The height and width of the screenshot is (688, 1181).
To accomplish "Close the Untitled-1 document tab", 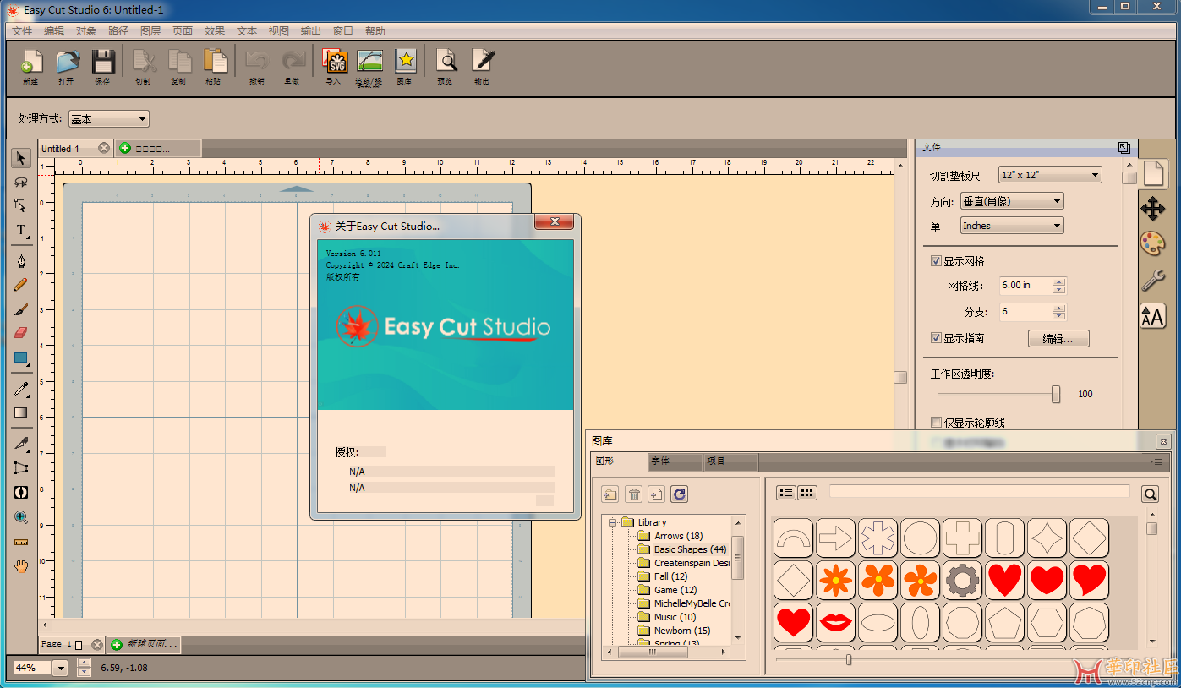I will tap(104, 148).
